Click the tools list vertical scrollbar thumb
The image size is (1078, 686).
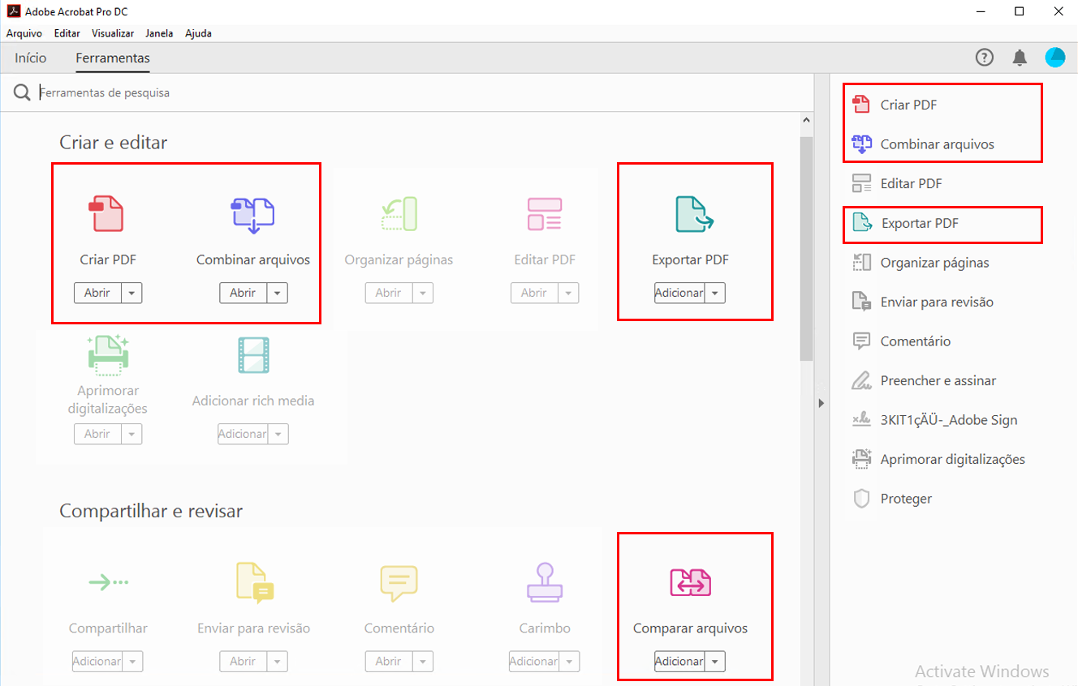(806, 247)
